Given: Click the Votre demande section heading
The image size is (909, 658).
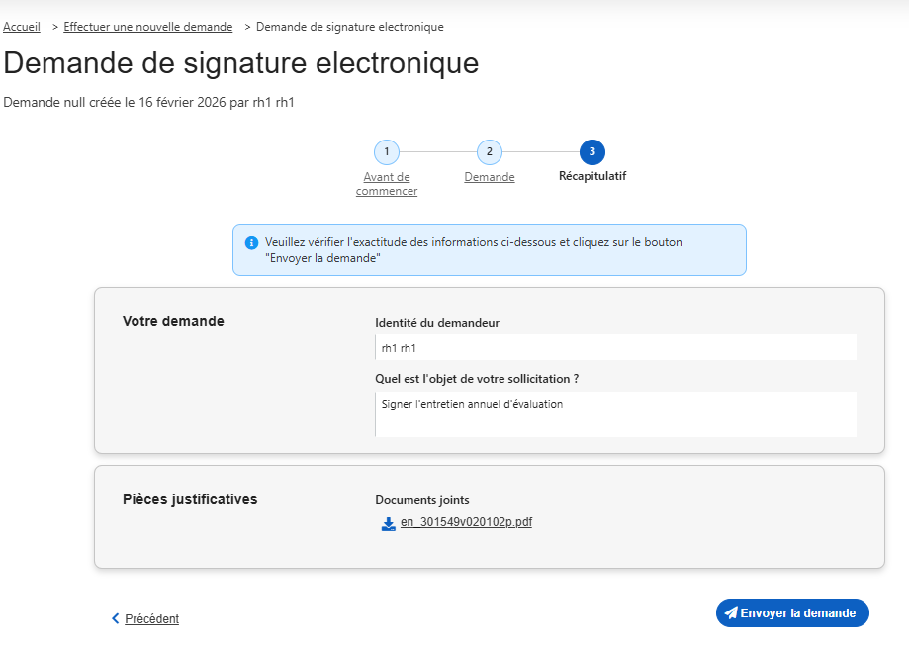Looking at the screenshot, I should click(x=172, y=321).
